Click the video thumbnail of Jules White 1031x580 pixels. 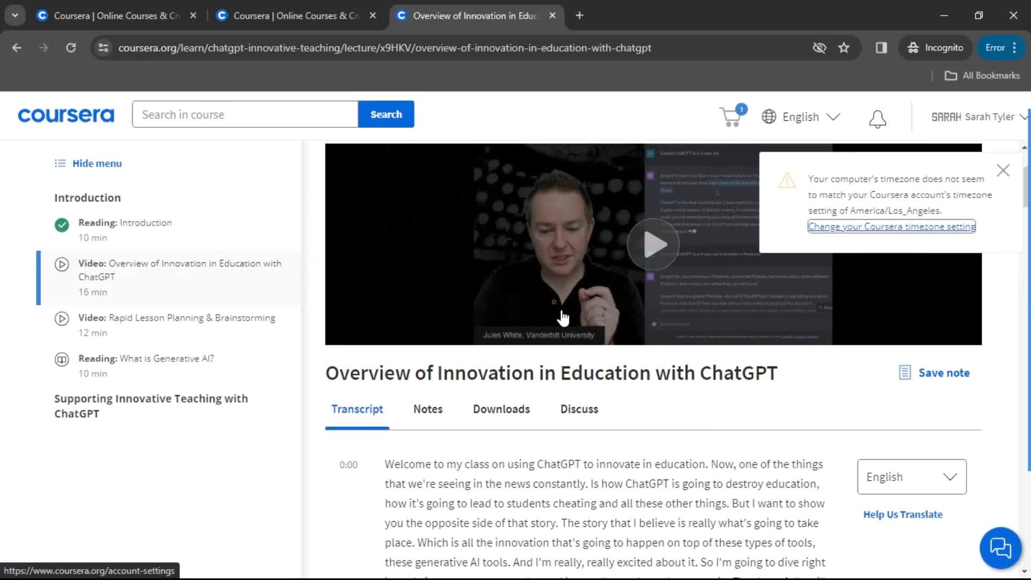pyautogui.click(x=558, y=244)
